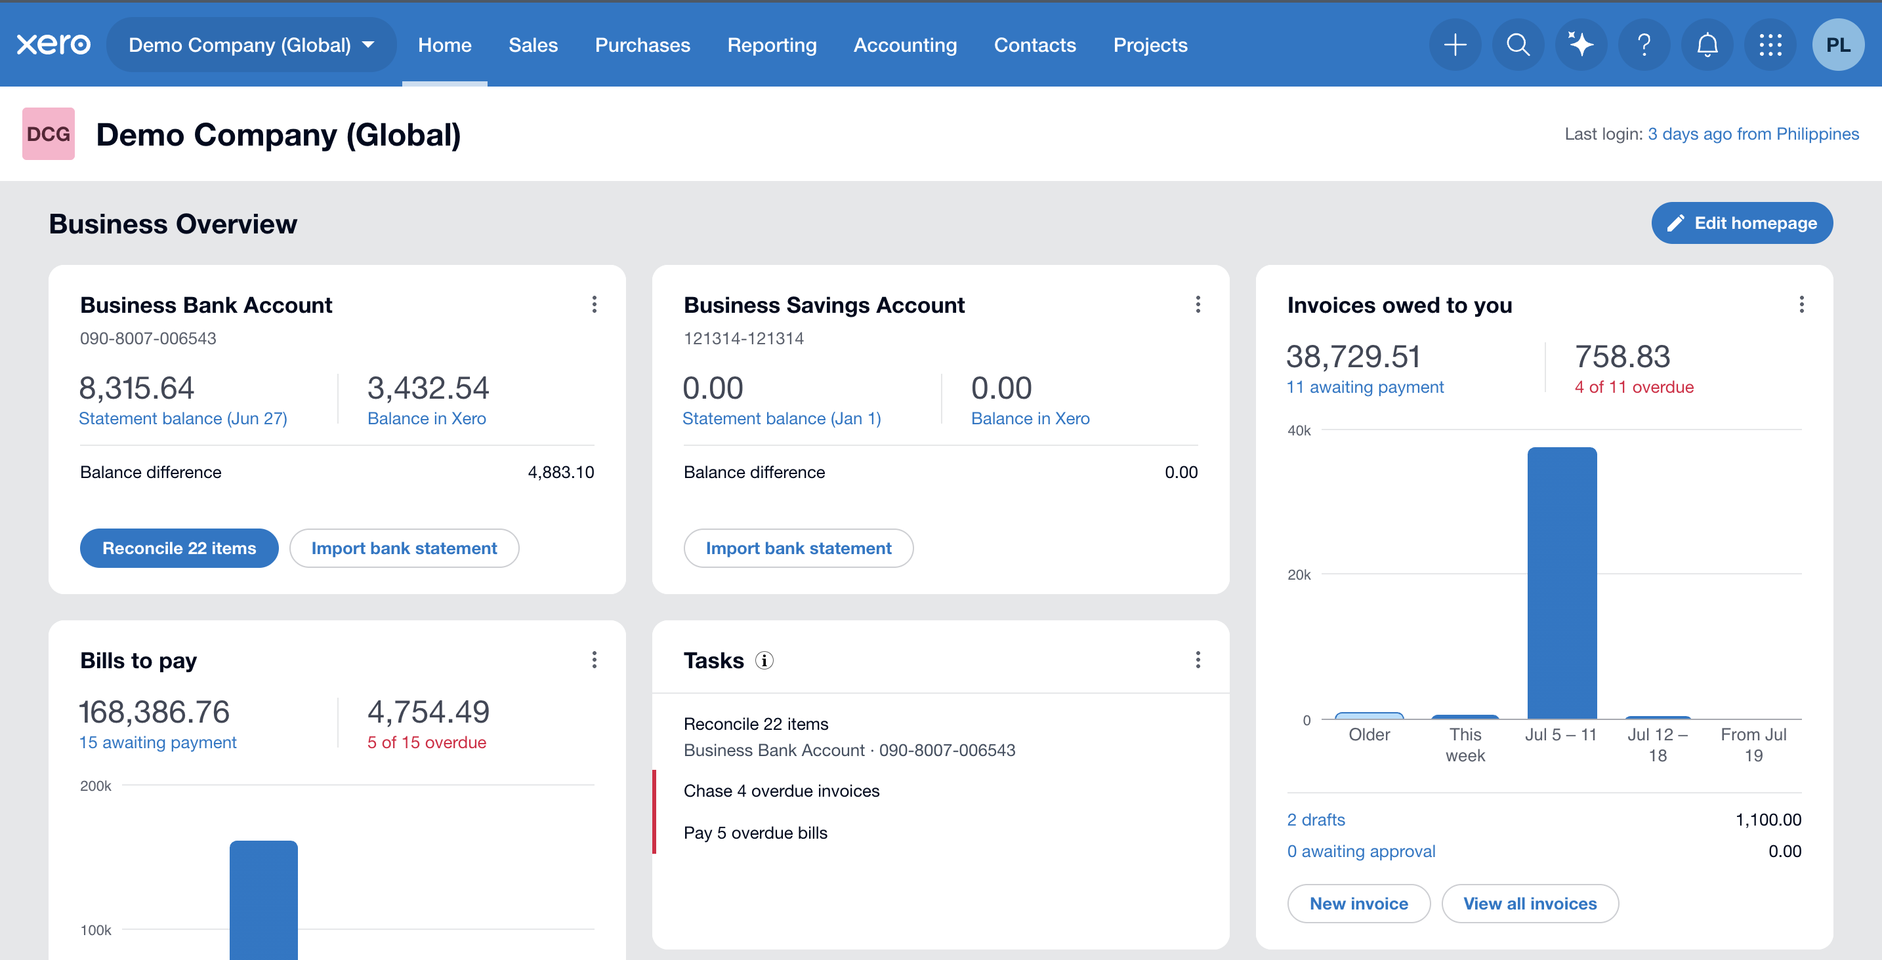1882x960 pixels.
Task: Click account number 121314-121314
Action: (x=743, y=338)
